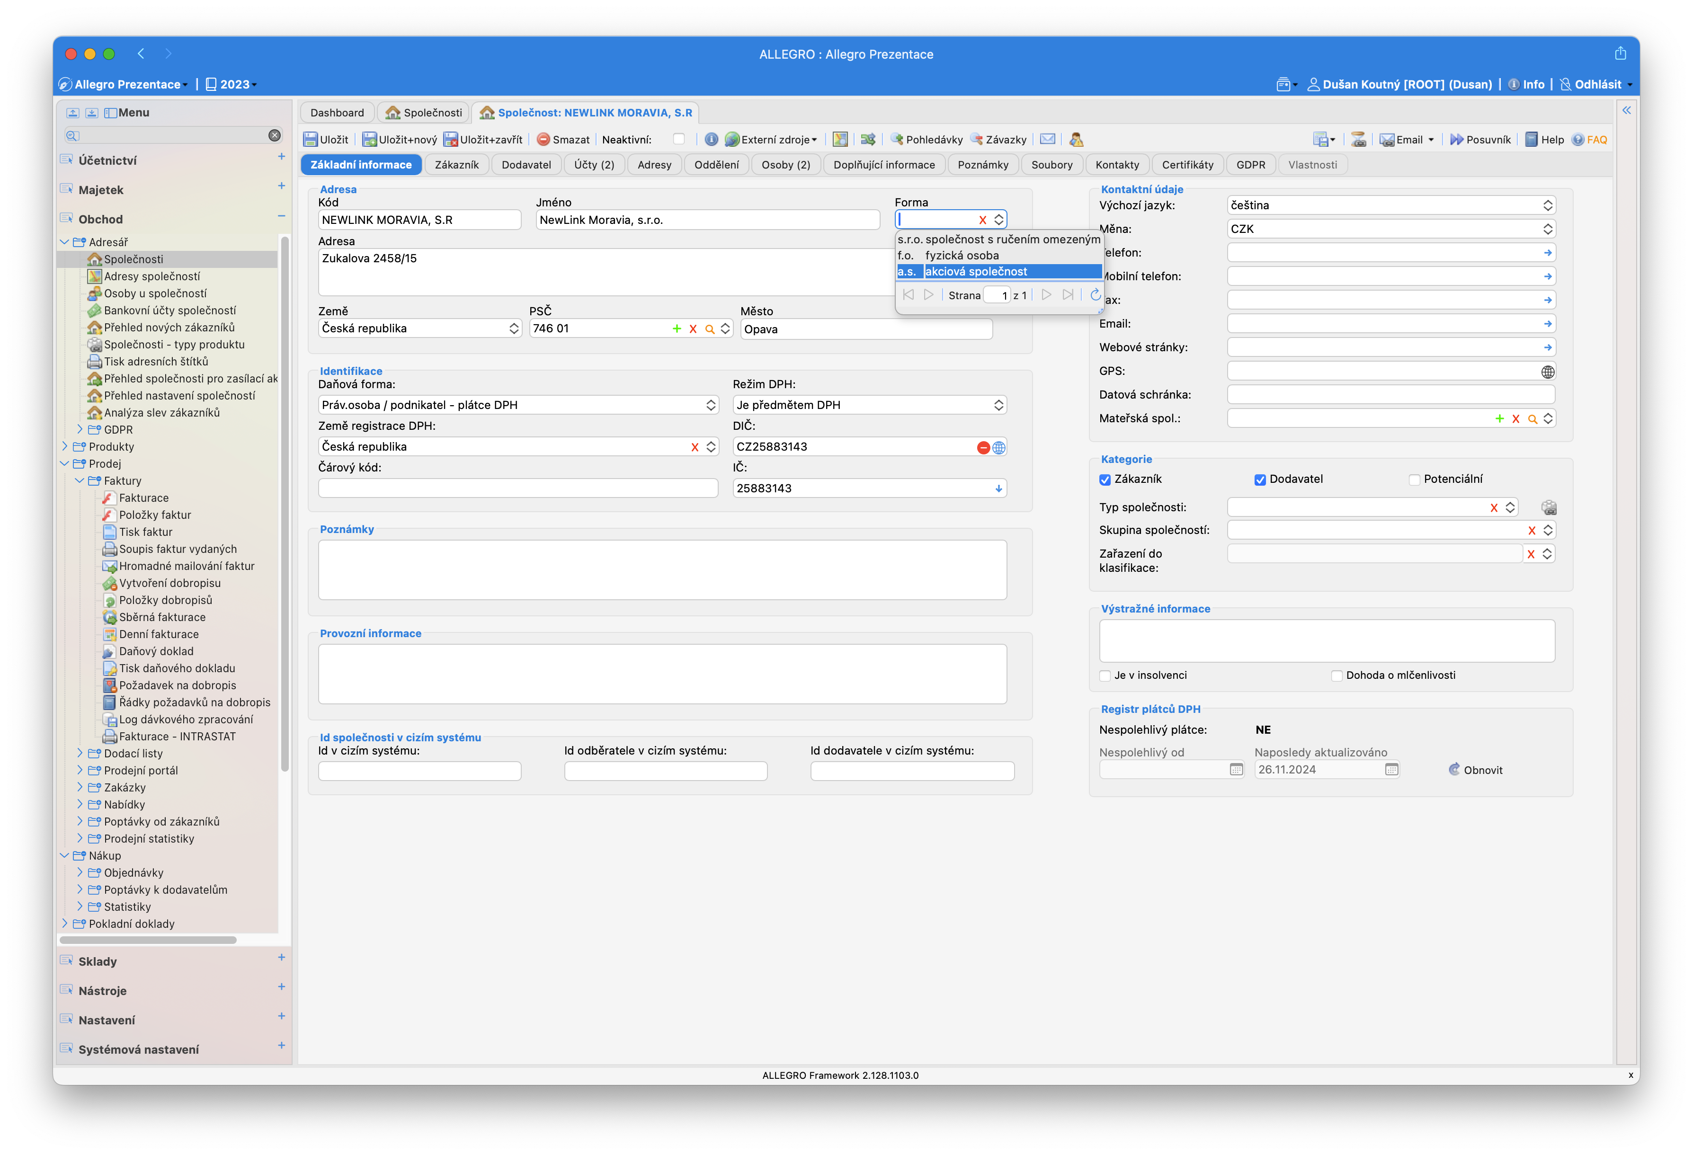The image size is (1693, 1155).
Task: Uncheck the Zákazník checkbox
Action: point(1105,479)
